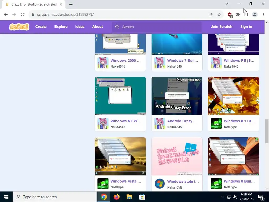Click Naka_CrE Windows logo avatar
Image resolution: width=269 pixels, height=202 pixels.
159,184
